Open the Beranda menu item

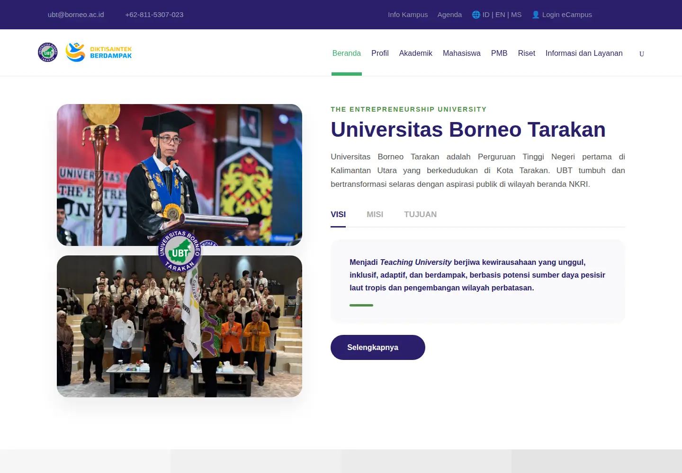click(347, 53)
